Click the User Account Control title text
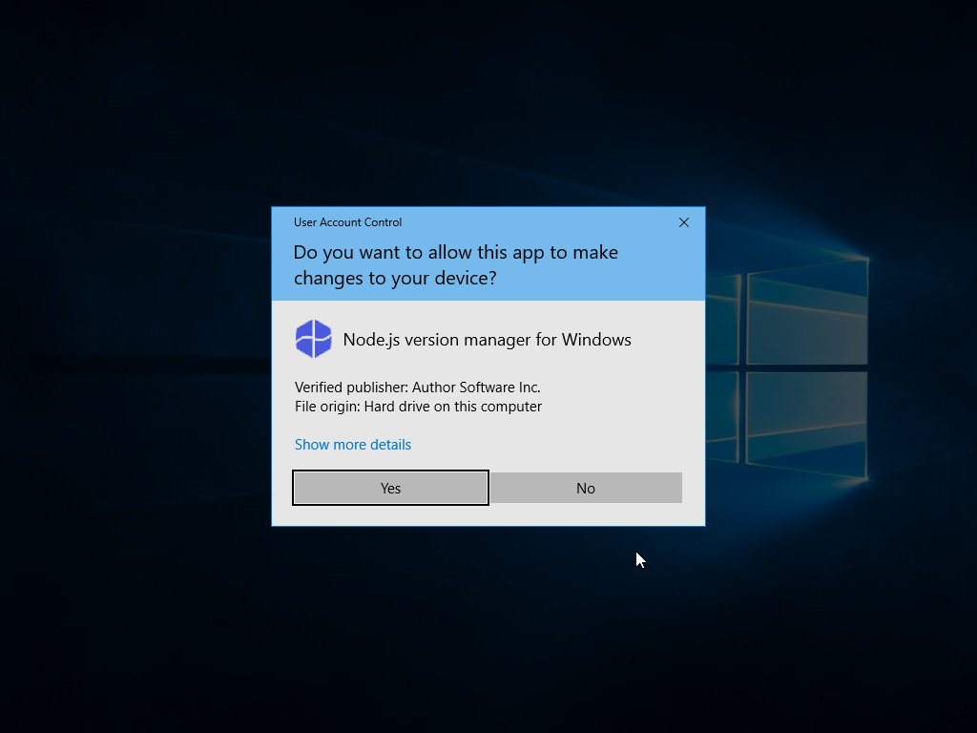The height and width of the screenshot is (733, 977). click(x=347, y=222)
